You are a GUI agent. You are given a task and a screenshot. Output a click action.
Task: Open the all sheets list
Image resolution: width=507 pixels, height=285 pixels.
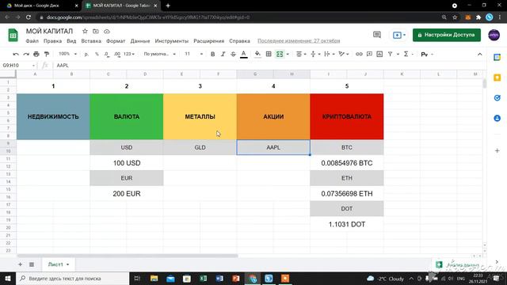(32, 264)
